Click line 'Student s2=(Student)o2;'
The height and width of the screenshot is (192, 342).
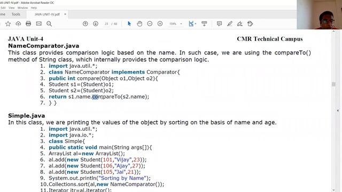pos(81,91)
